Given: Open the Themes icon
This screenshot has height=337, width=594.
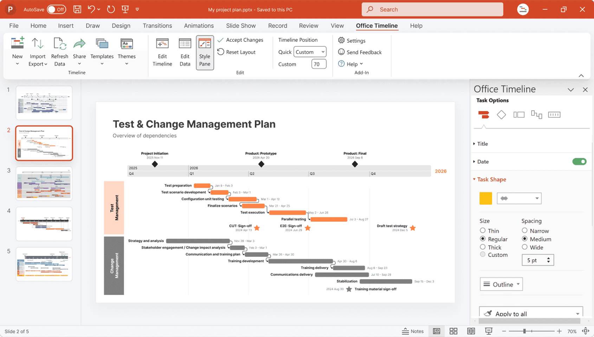Looking at the screenshot, I should coord(127,43).
